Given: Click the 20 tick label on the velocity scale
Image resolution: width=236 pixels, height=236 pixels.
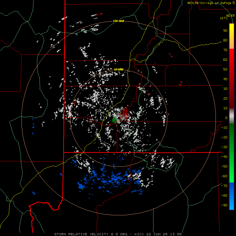Looking at the screenshot, I should [225, 99].
